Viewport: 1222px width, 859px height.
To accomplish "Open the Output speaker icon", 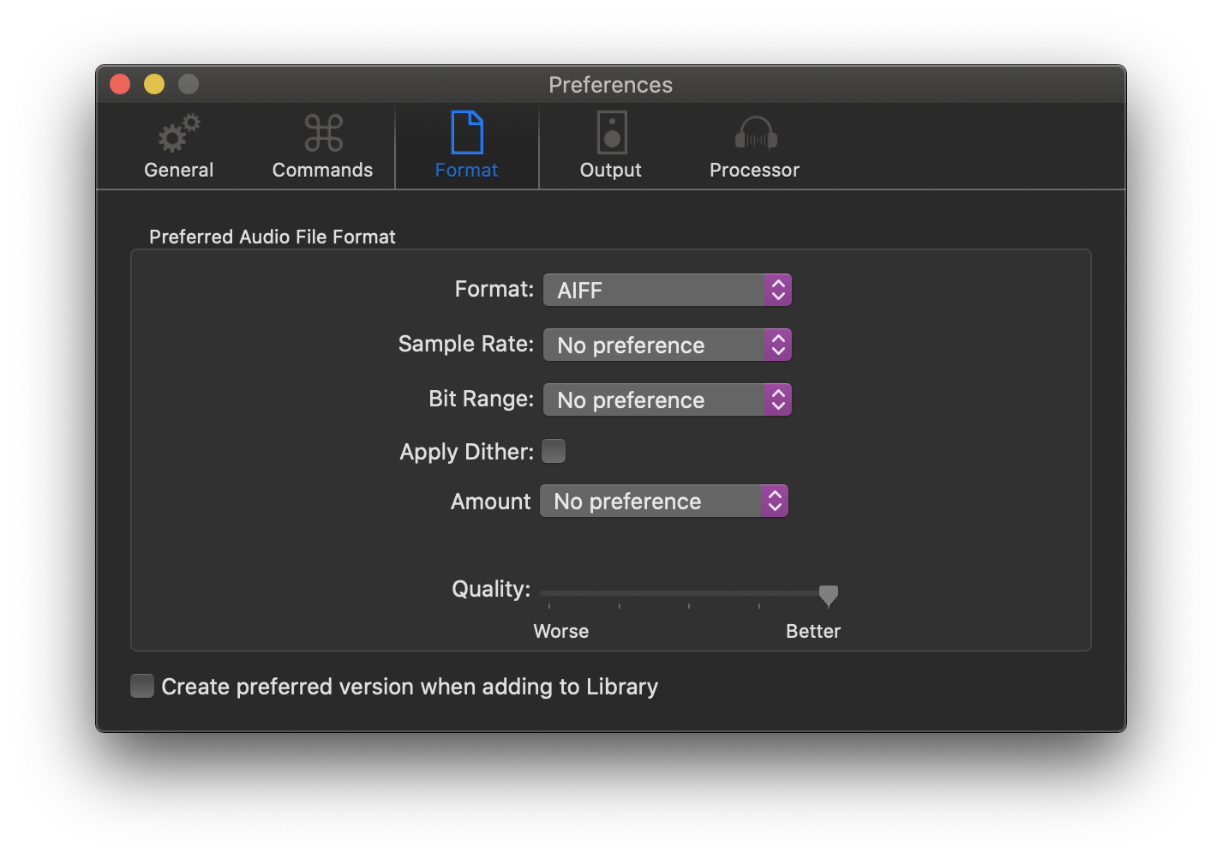I will 611,134.
